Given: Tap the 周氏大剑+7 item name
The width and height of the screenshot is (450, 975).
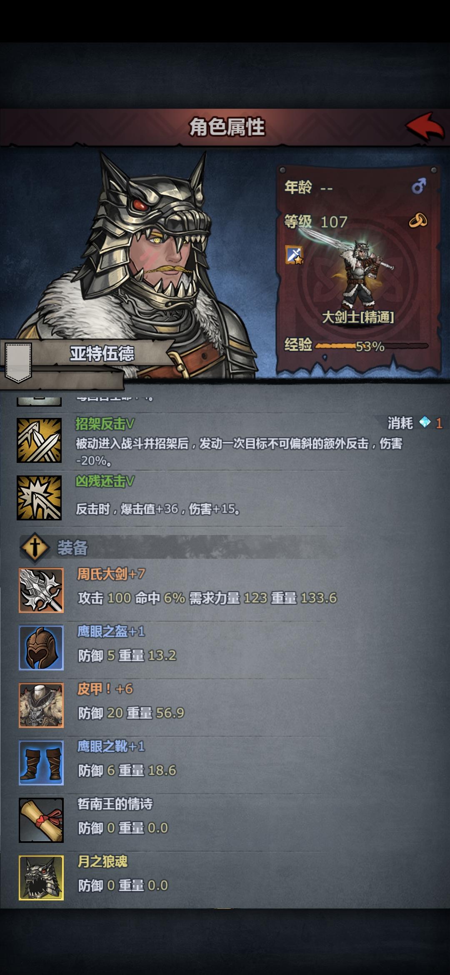Looking at the screenshot, I should (x=111, y=574).
